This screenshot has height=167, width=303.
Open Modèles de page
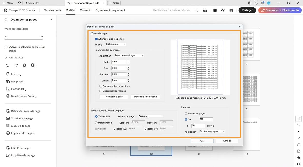[18, 126]
